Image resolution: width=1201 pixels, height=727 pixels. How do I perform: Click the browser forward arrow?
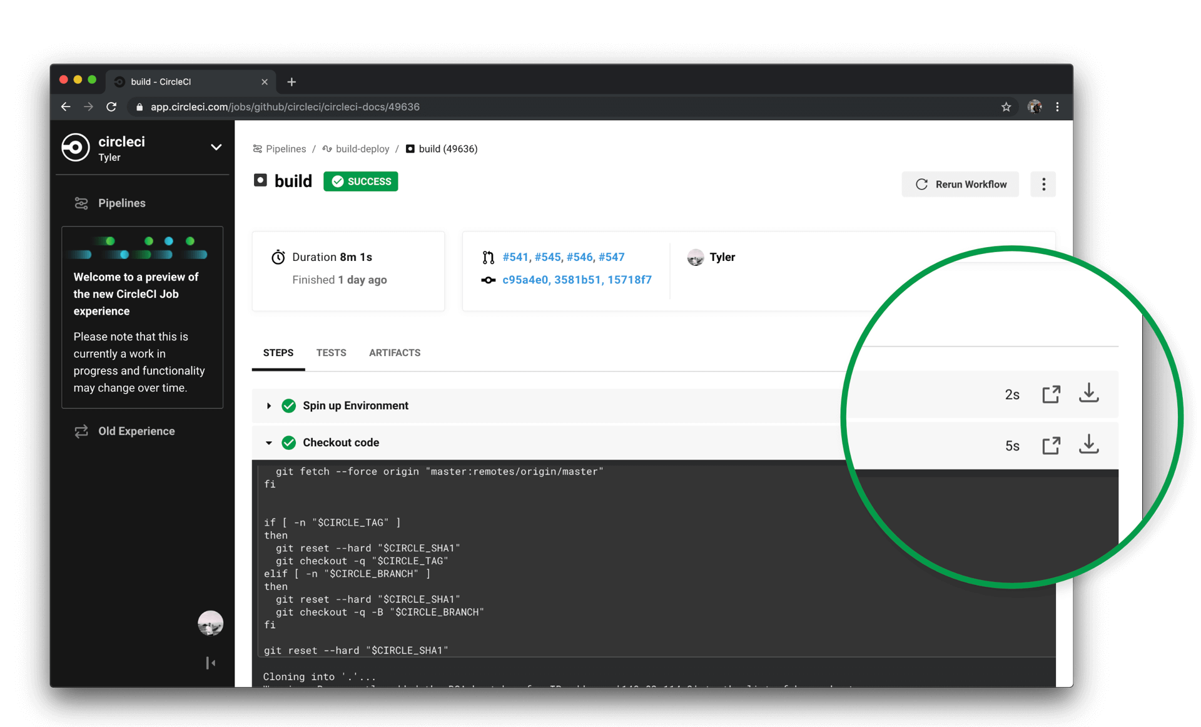tap(88, 107)
